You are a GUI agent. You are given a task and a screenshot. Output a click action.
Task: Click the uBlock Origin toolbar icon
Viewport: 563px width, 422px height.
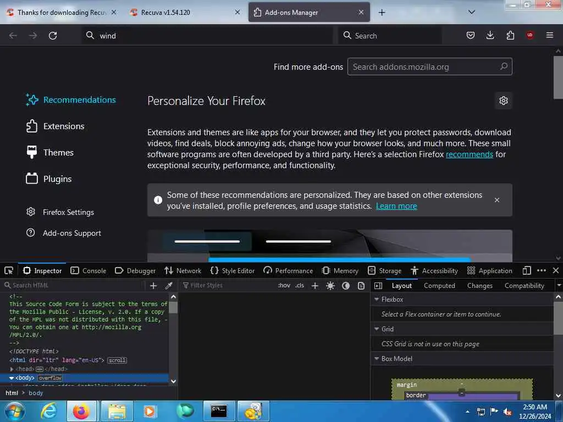(530, 35)
